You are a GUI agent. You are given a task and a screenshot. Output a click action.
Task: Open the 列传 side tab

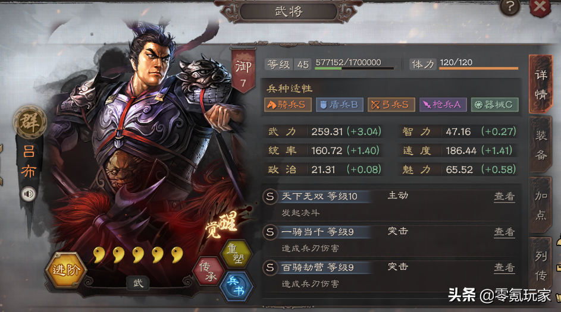click(541, 266)
